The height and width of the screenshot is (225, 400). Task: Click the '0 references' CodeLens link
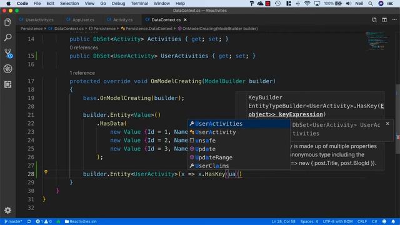pyautogui.click(x=84, y=47)
